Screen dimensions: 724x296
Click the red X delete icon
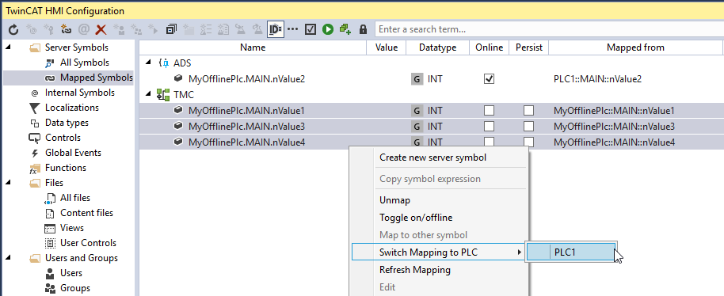[101, 29]
